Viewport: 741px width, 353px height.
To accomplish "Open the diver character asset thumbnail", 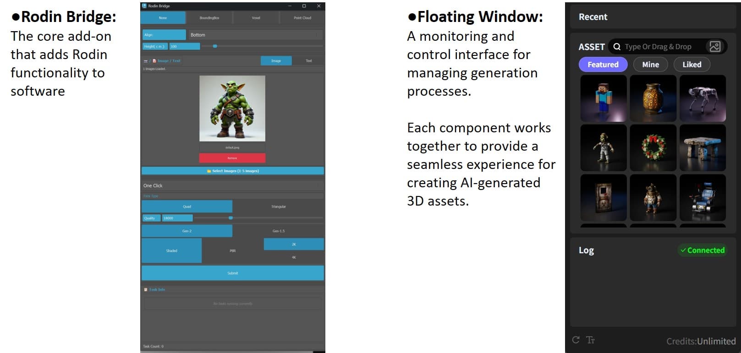I will pos(653,197).
